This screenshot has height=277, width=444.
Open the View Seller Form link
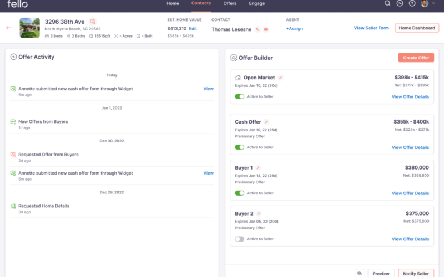point(371,28)
